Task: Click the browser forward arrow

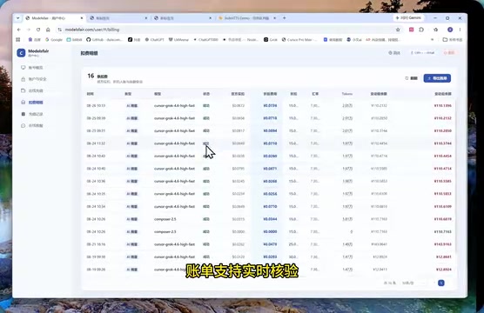Action: point(29,30)
